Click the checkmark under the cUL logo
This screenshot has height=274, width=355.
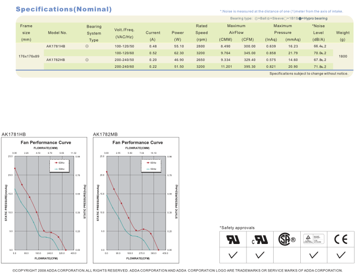pyautogui.click(x=260, y=255)
